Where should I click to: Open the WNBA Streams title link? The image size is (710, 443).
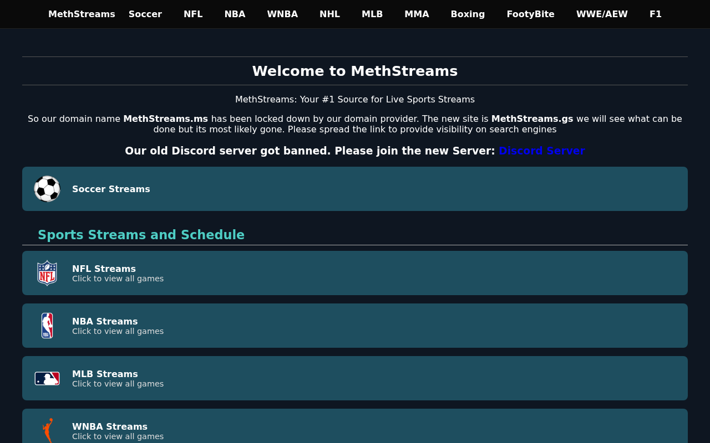(x=110, y=426)
